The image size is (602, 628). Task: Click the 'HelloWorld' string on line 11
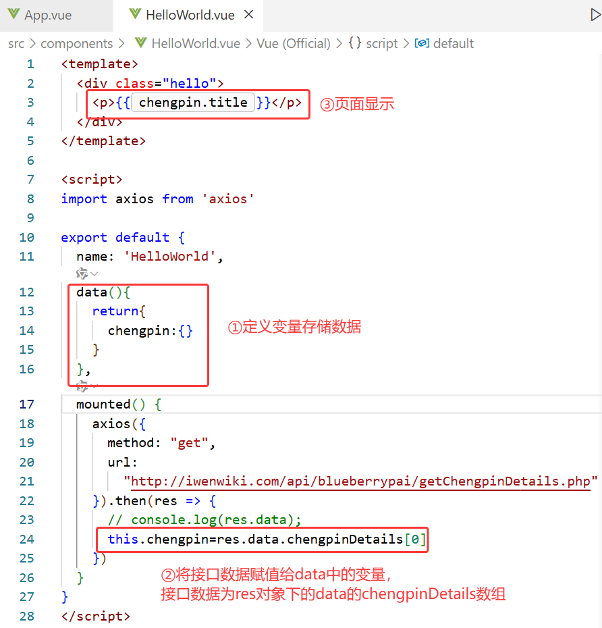tap(169, 257)
